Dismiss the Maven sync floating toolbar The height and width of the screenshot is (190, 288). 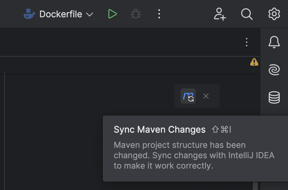pyautogui.click(x=206, y=96)
